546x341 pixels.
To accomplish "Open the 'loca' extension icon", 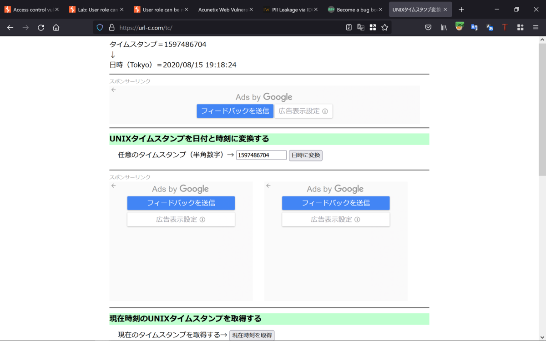I will pyautogui.click(x=460, y=27).
